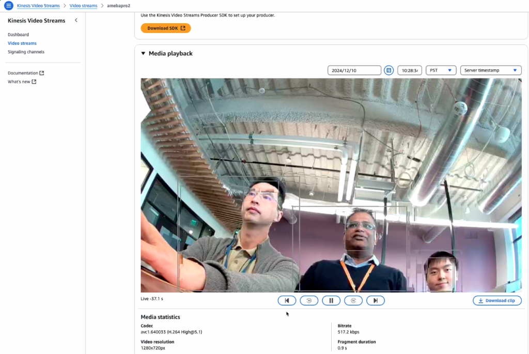
Task: Click the amebapro2 breadcrumb text
Action: [118, 6]
